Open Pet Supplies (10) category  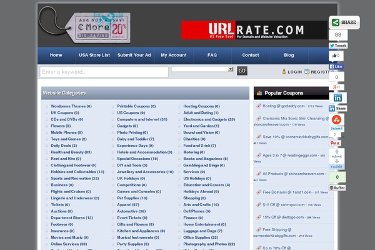pyautogui.click(x=132, y=198)
